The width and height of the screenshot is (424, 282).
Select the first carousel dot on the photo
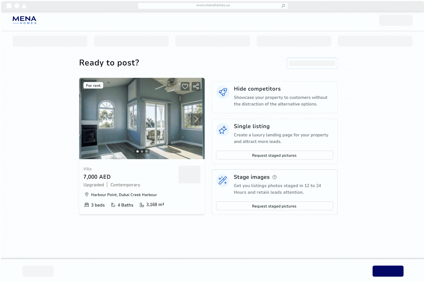[x=138, y=152]
